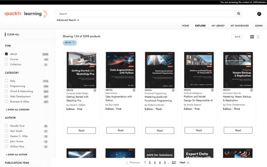Open SketchUp Pro book cover thumbnail

[x=81, y=70]
